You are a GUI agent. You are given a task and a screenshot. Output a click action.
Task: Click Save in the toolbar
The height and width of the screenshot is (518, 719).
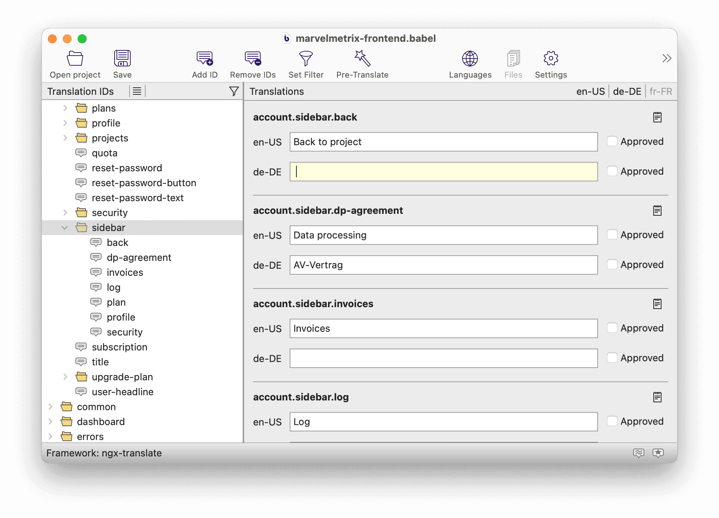[x=122, y=63]
